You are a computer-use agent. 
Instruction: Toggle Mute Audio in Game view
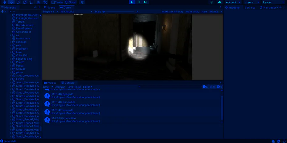click(192, 11)
